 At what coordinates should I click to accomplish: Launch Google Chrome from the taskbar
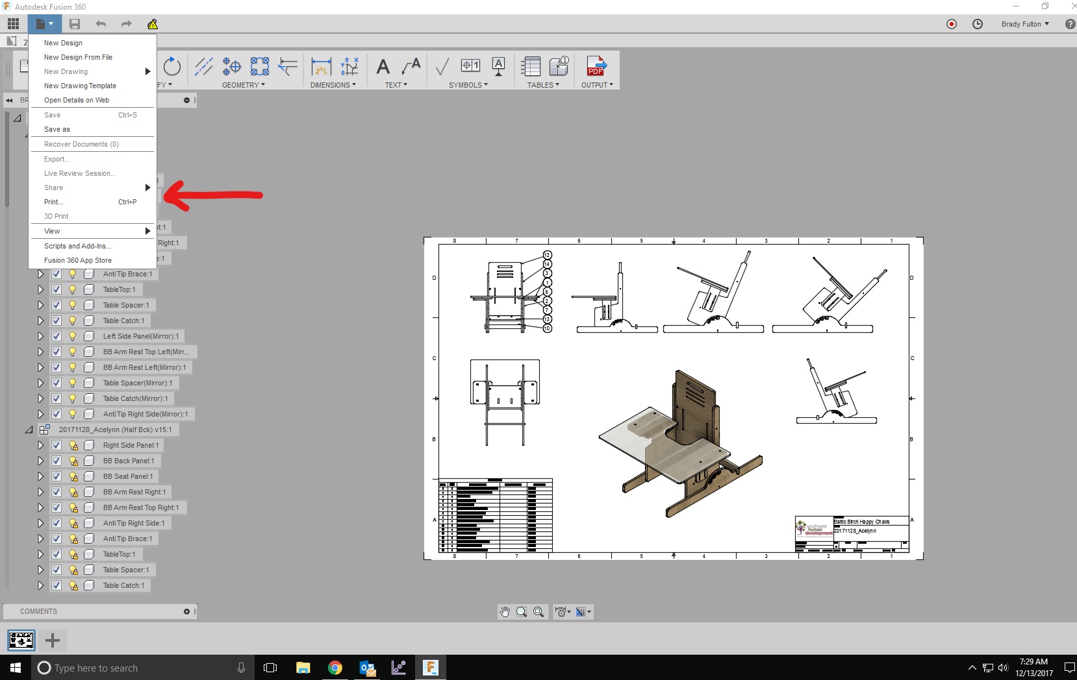tap(335, 668)
